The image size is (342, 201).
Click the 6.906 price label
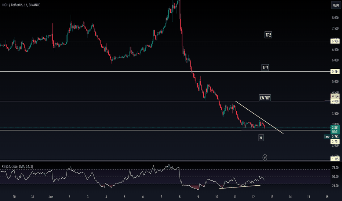click(x=335, y=41)
